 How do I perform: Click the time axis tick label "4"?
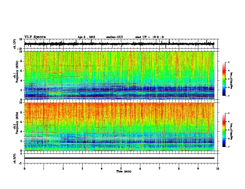tap(102, 169)
